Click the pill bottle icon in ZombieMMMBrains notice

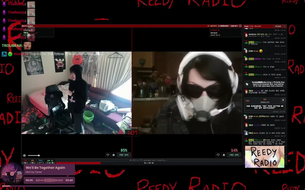point(247,84)
